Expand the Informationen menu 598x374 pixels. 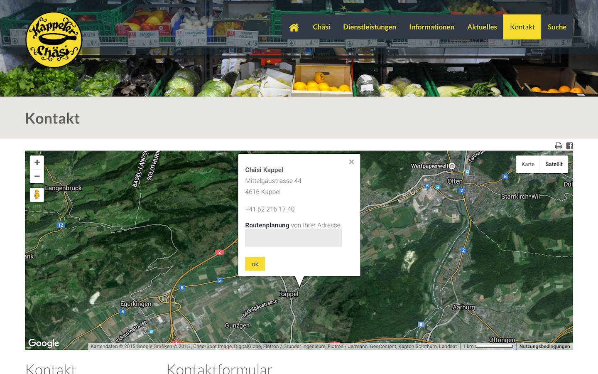431,27
